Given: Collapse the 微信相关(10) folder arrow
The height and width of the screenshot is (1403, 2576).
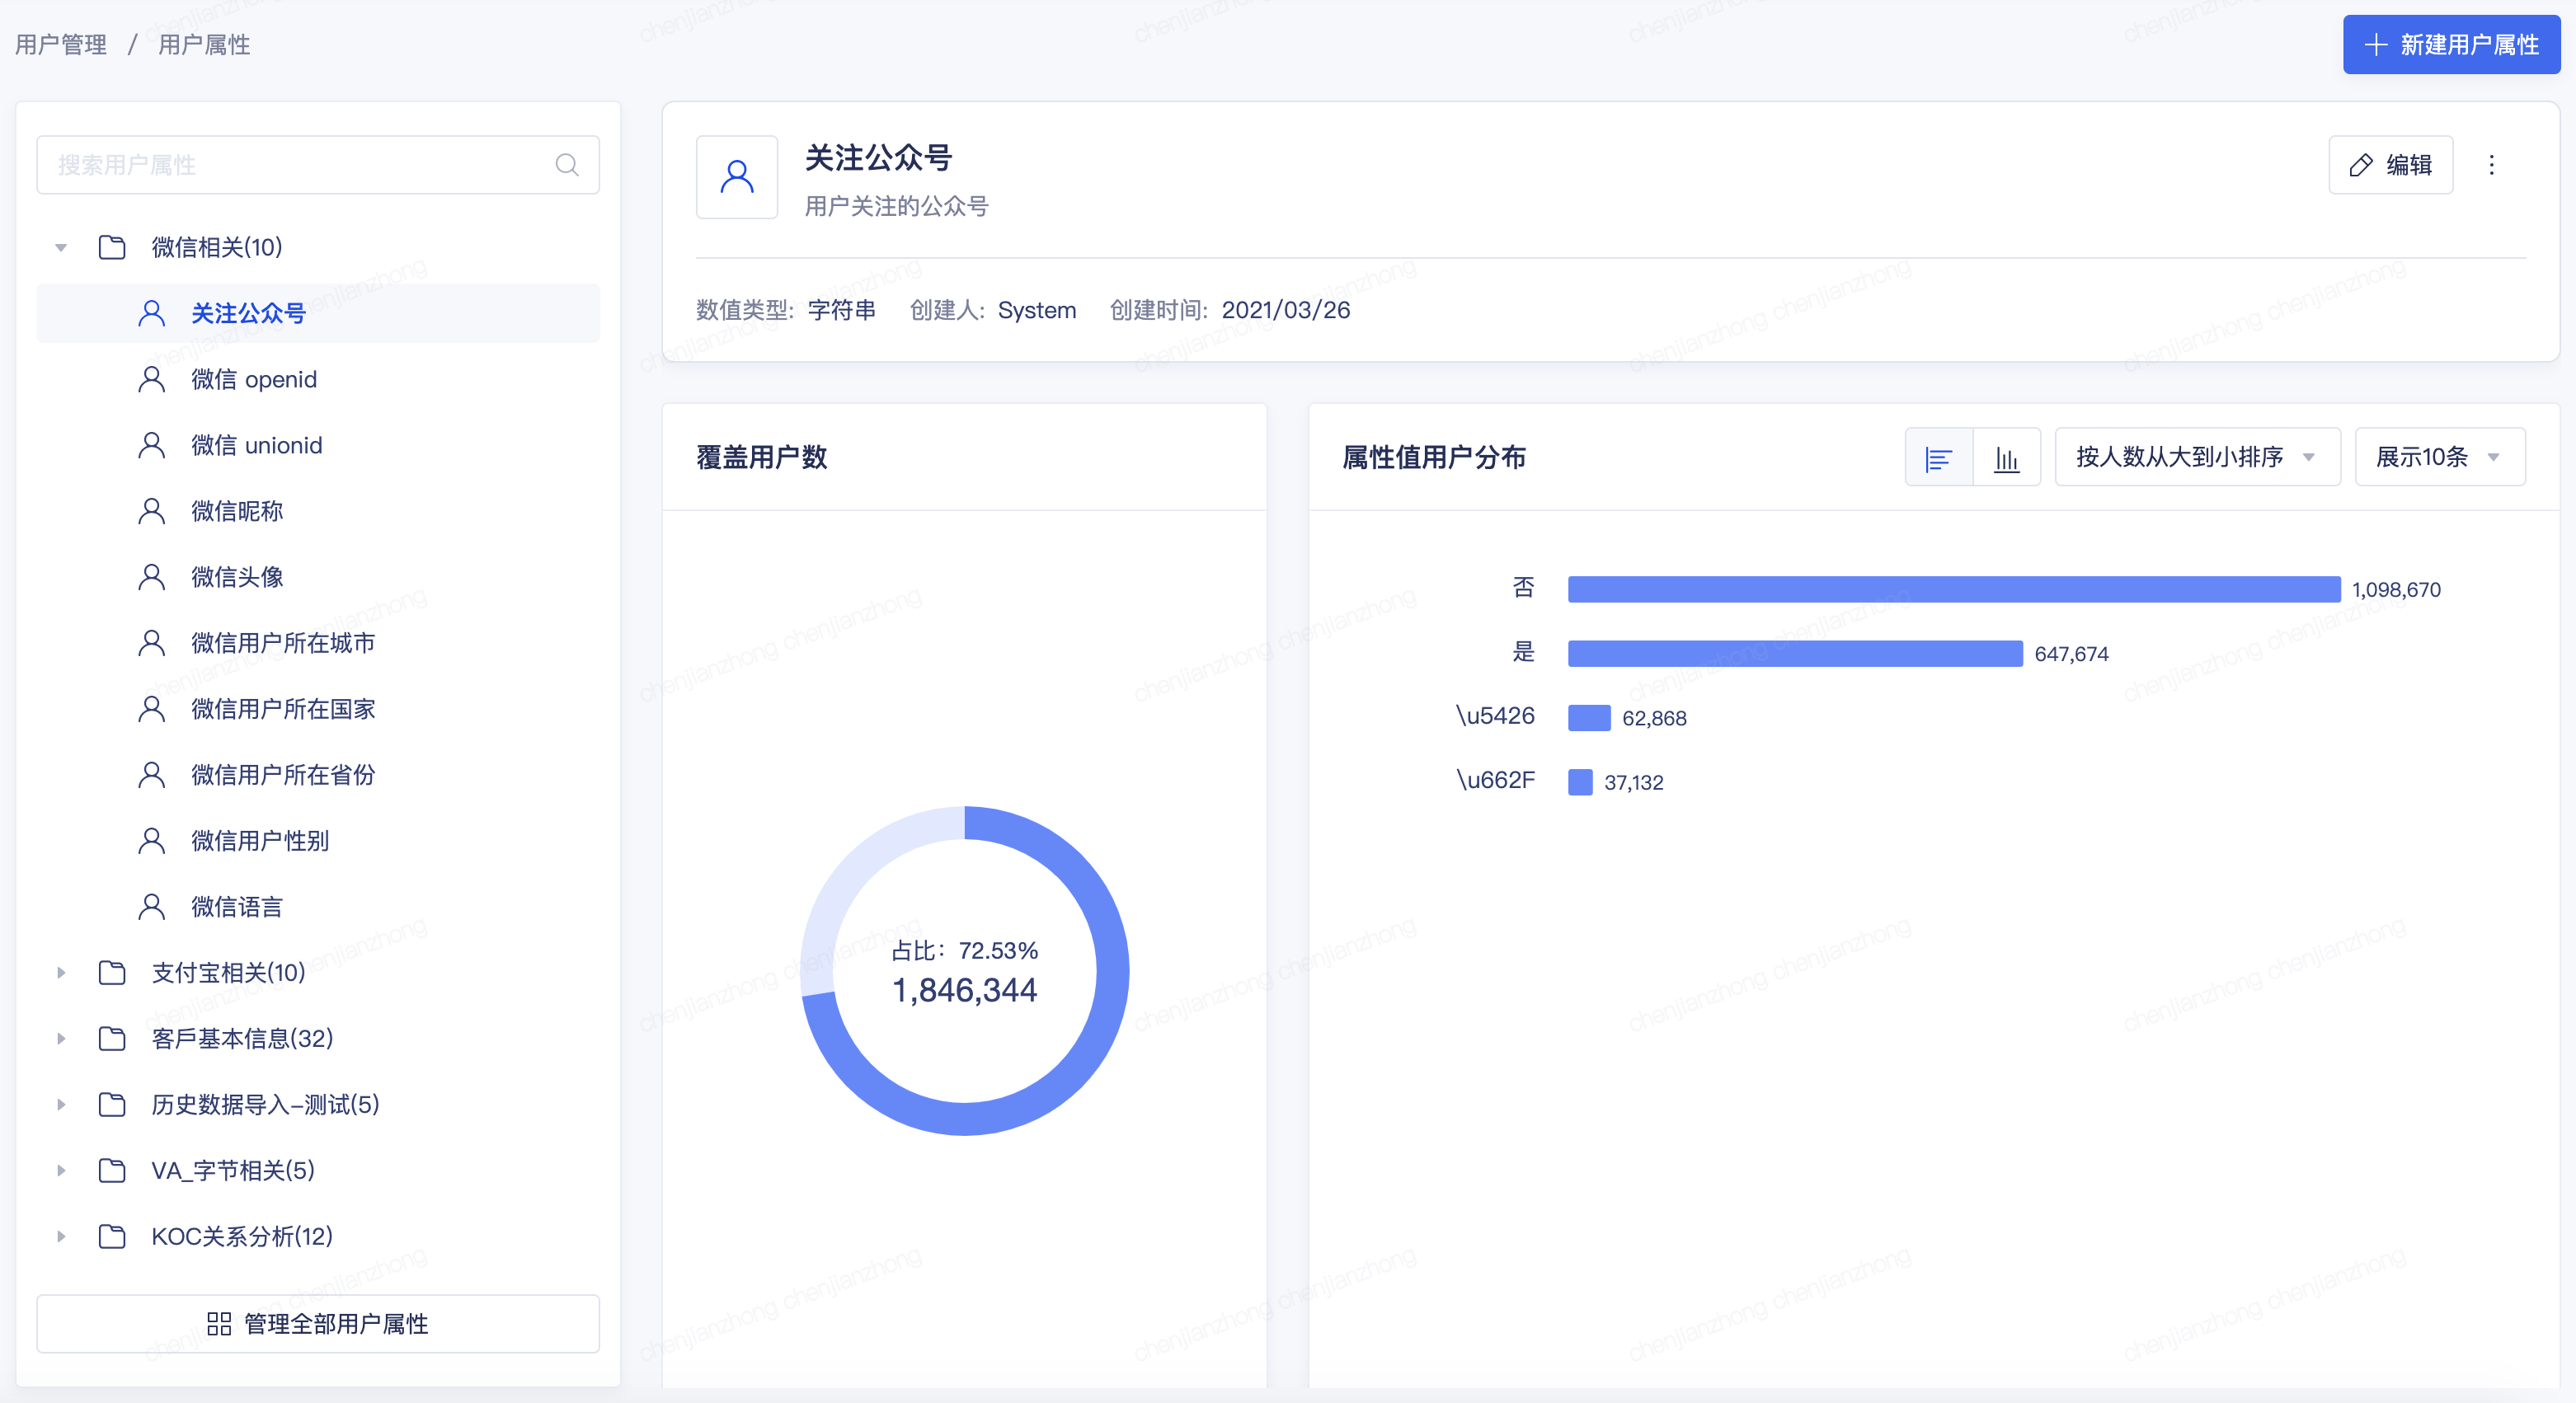Looking at the screenshot, I should [61, 247].
